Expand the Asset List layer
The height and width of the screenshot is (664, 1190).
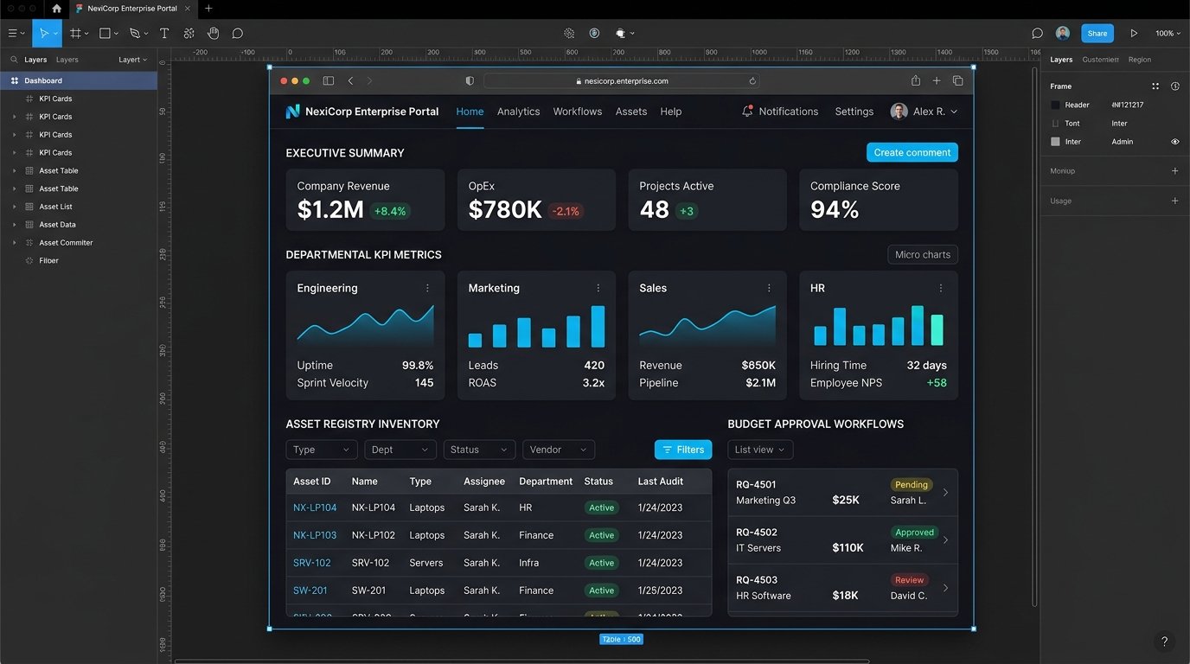point(14,207)
